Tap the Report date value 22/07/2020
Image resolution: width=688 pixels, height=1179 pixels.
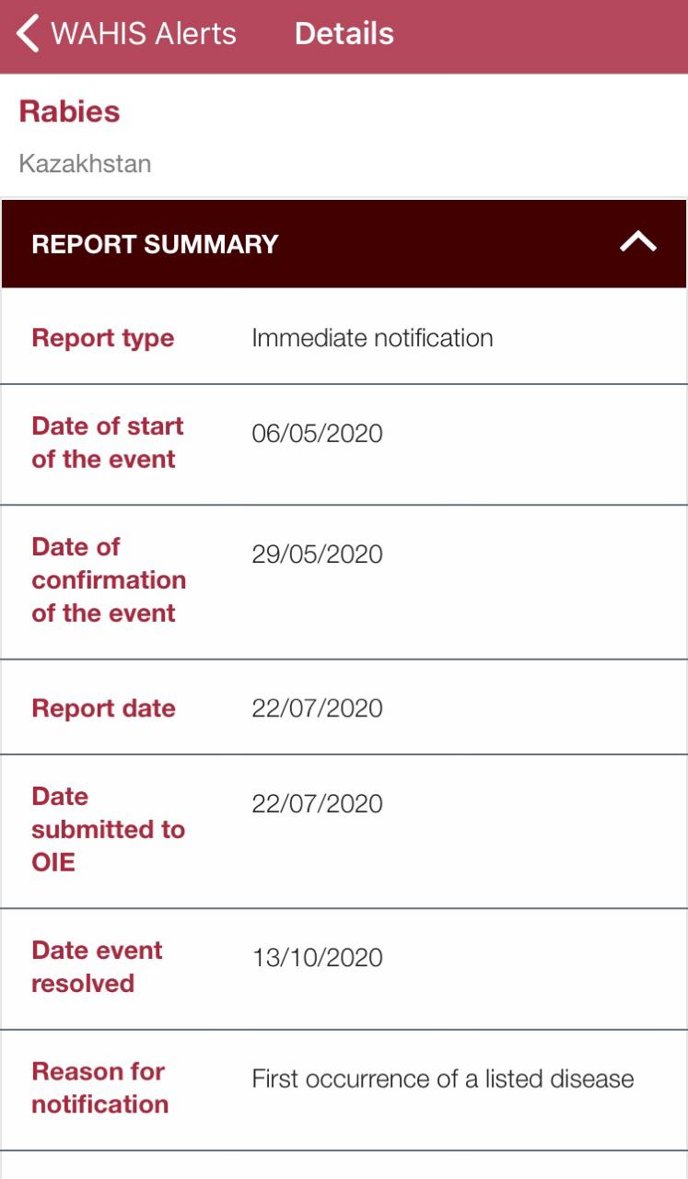(317, 708)
